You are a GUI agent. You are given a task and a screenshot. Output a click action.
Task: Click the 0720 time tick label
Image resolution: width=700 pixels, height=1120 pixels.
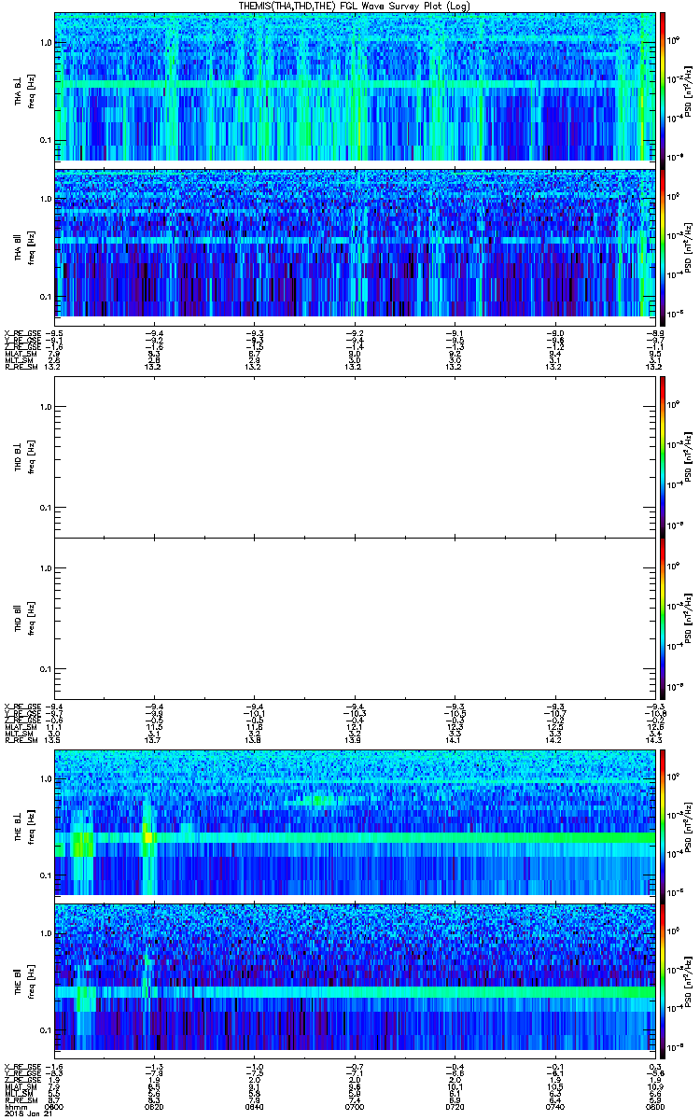pos(454,1105)
